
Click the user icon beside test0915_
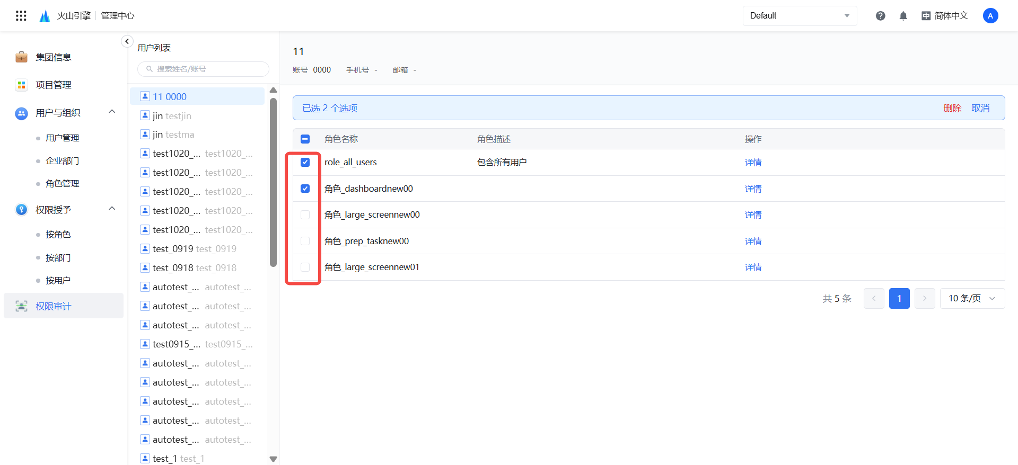(145, 344)
